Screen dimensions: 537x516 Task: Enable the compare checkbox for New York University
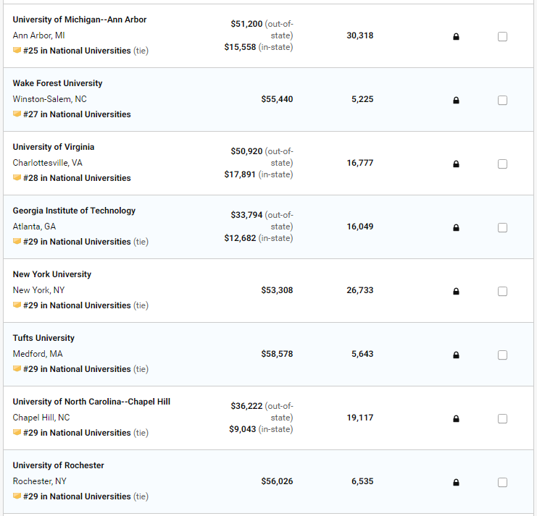502,292
